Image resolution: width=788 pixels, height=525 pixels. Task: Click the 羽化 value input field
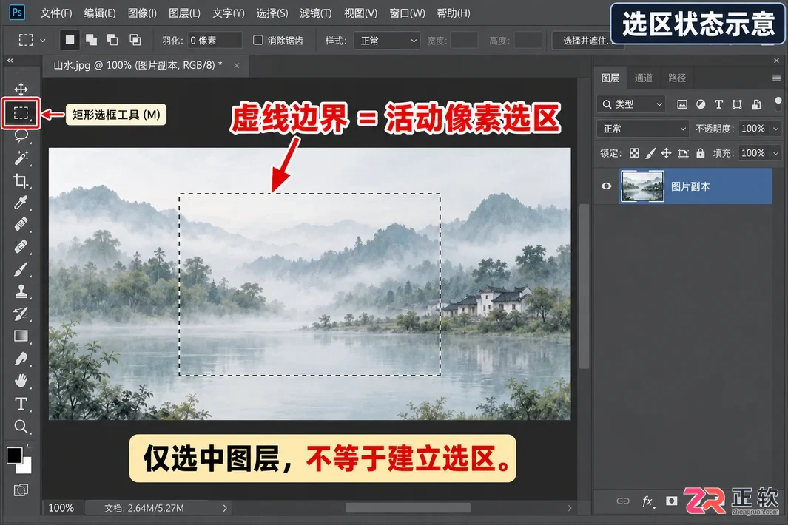[215, 40]
